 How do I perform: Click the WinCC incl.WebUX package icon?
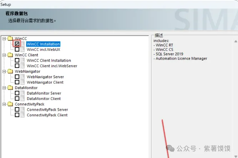pyautogui.click(x=23, y=49)
